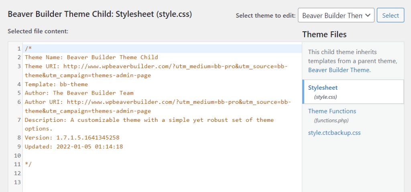
Task: Click the line 6 Author URI text
Action: point(158,106)
